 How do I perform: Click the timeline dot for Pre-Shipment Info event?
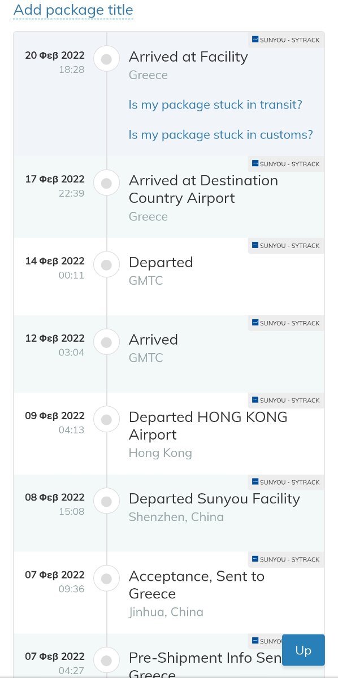click(x=106, y=660)
